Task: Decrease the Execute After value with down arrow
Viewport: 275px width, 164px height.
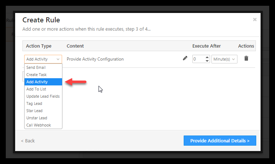Action: click(x=207, y=61)
